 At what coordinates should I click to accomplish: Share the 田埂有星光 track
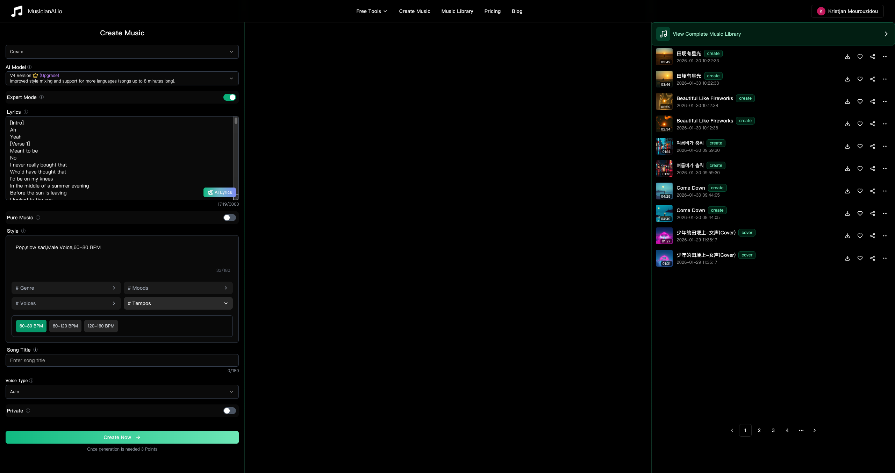(x=872, y=57)
